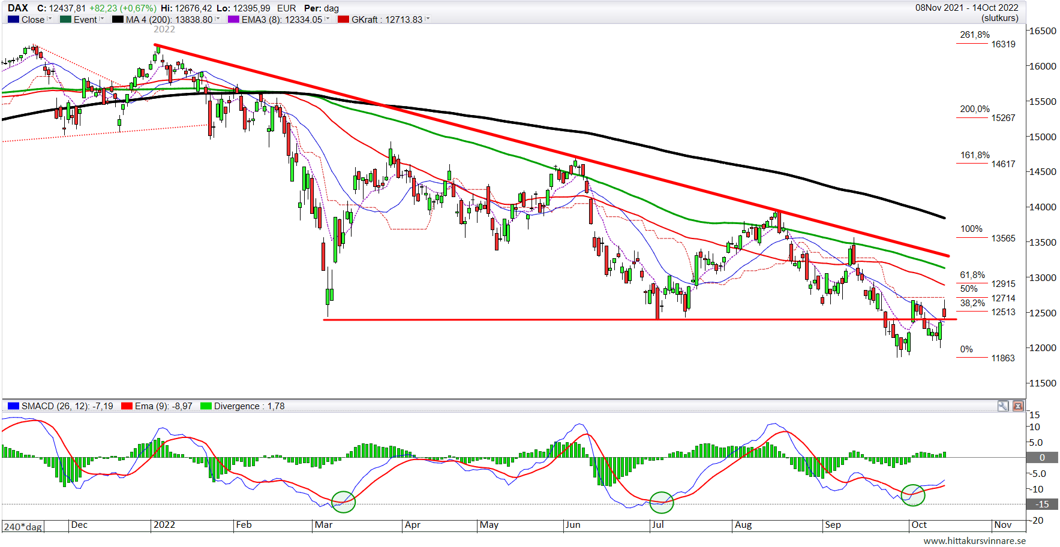Select the EMA3 (8): 12334.05 label
1060x547 pixels.
click(x=282, y=20)
